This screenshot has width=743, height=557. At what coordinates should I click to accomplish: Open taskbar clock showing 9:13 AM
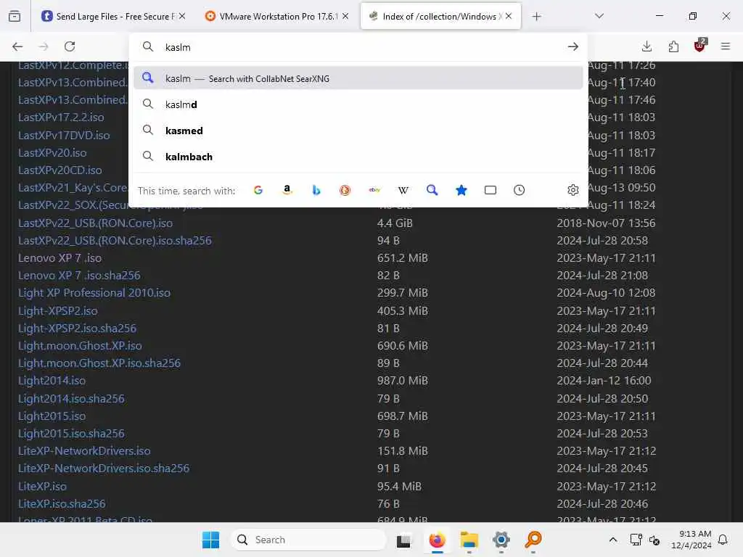click(691, 540)
